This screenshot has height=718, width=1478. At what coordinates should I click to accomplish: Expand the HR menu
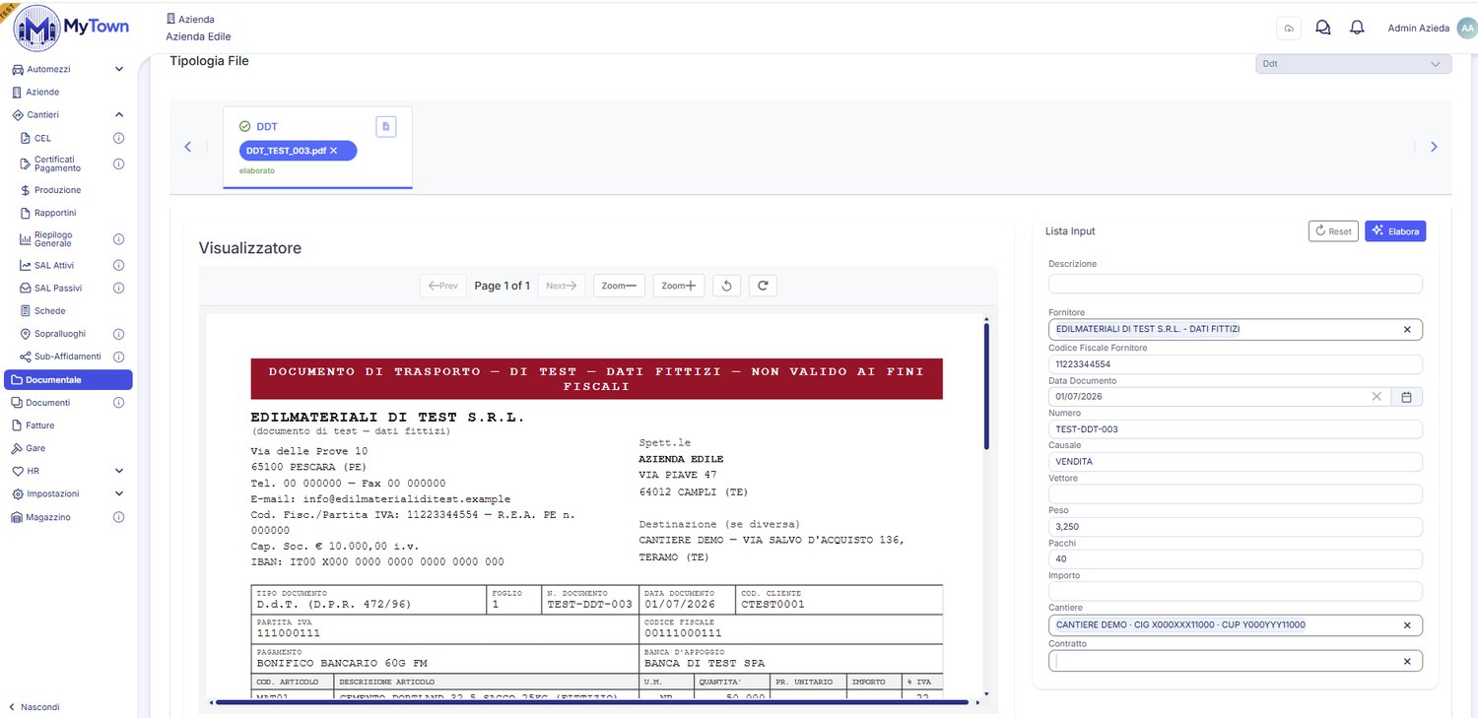[119, 471]
